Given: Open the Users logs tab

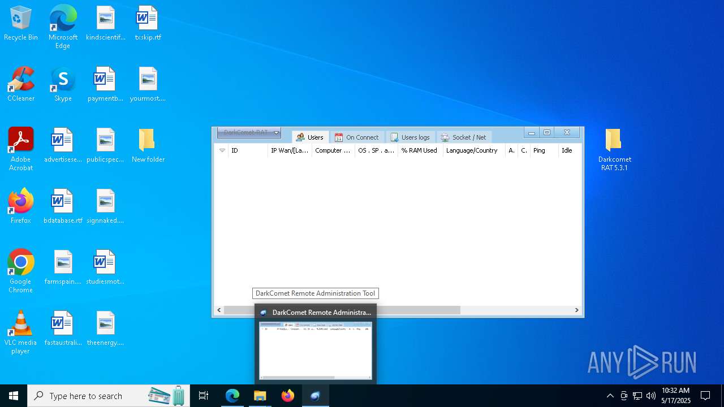Looking at the screenshot, I should [410, 137].
